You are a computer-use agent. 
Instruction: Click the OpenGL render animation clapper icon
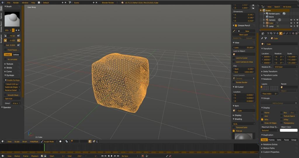tap(97, 141)
